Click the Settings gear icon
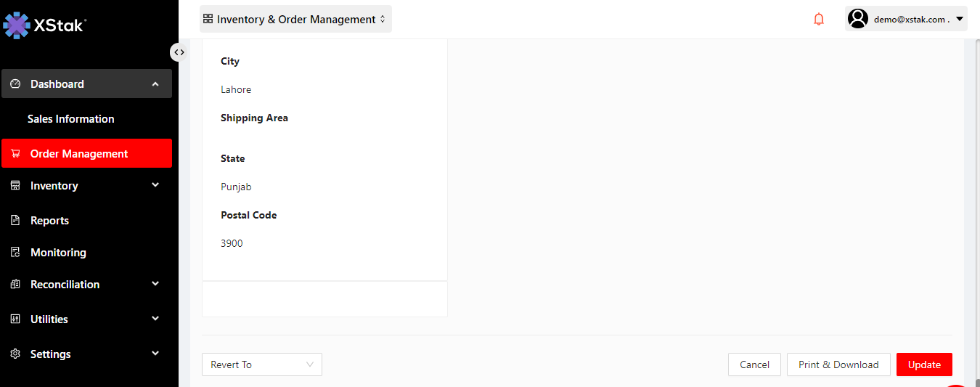The width and height of the screenshot is (980, 387). coord(15,354)
